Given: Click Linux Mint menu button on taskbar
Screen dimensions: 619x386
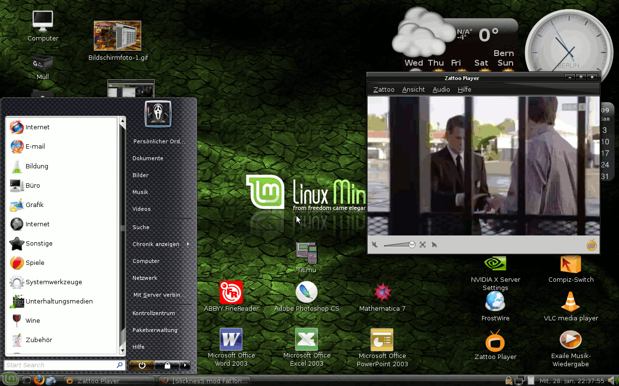Looking at the screenshot, I should [10, 380].
